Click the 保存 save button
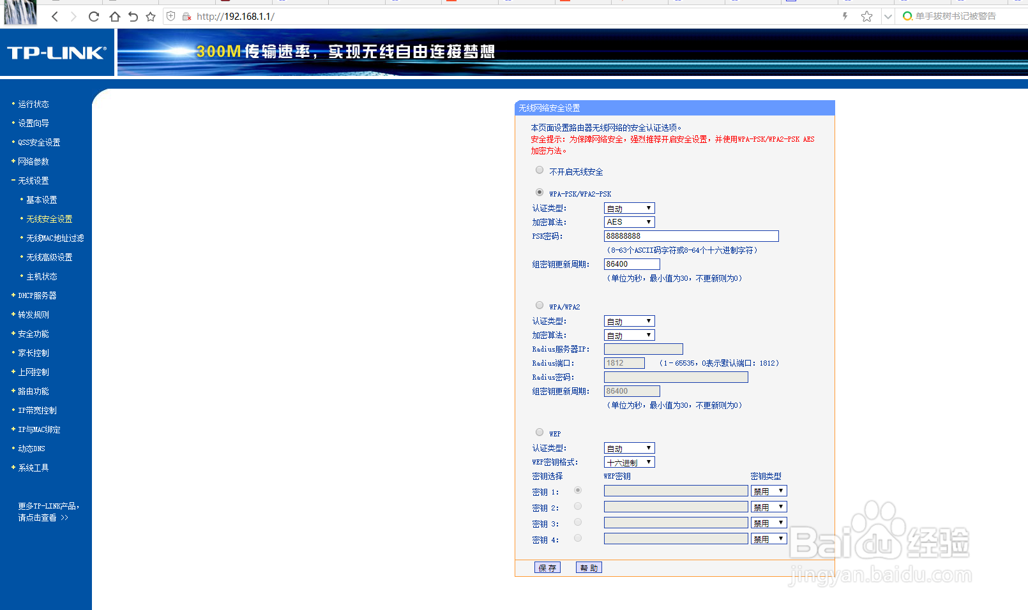 (547, 568)
